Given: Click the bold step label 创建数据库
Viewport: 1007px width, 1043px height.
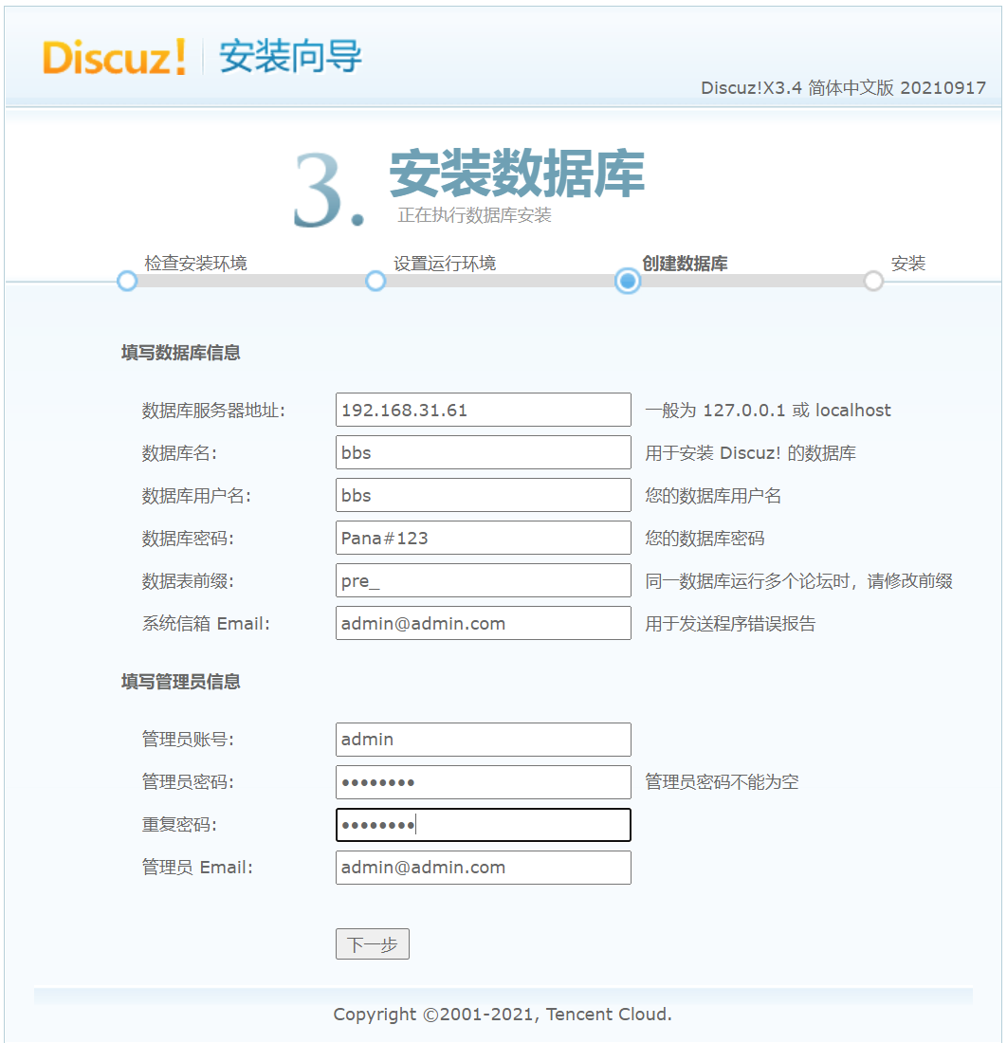Looking at the screenshot, I should tap(685, 264).
